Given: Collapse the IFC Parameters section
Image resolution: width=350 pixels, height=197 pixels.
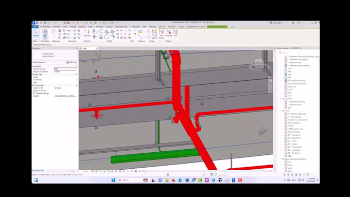Looking at the screenshot, I should click(x=76, y=85).
